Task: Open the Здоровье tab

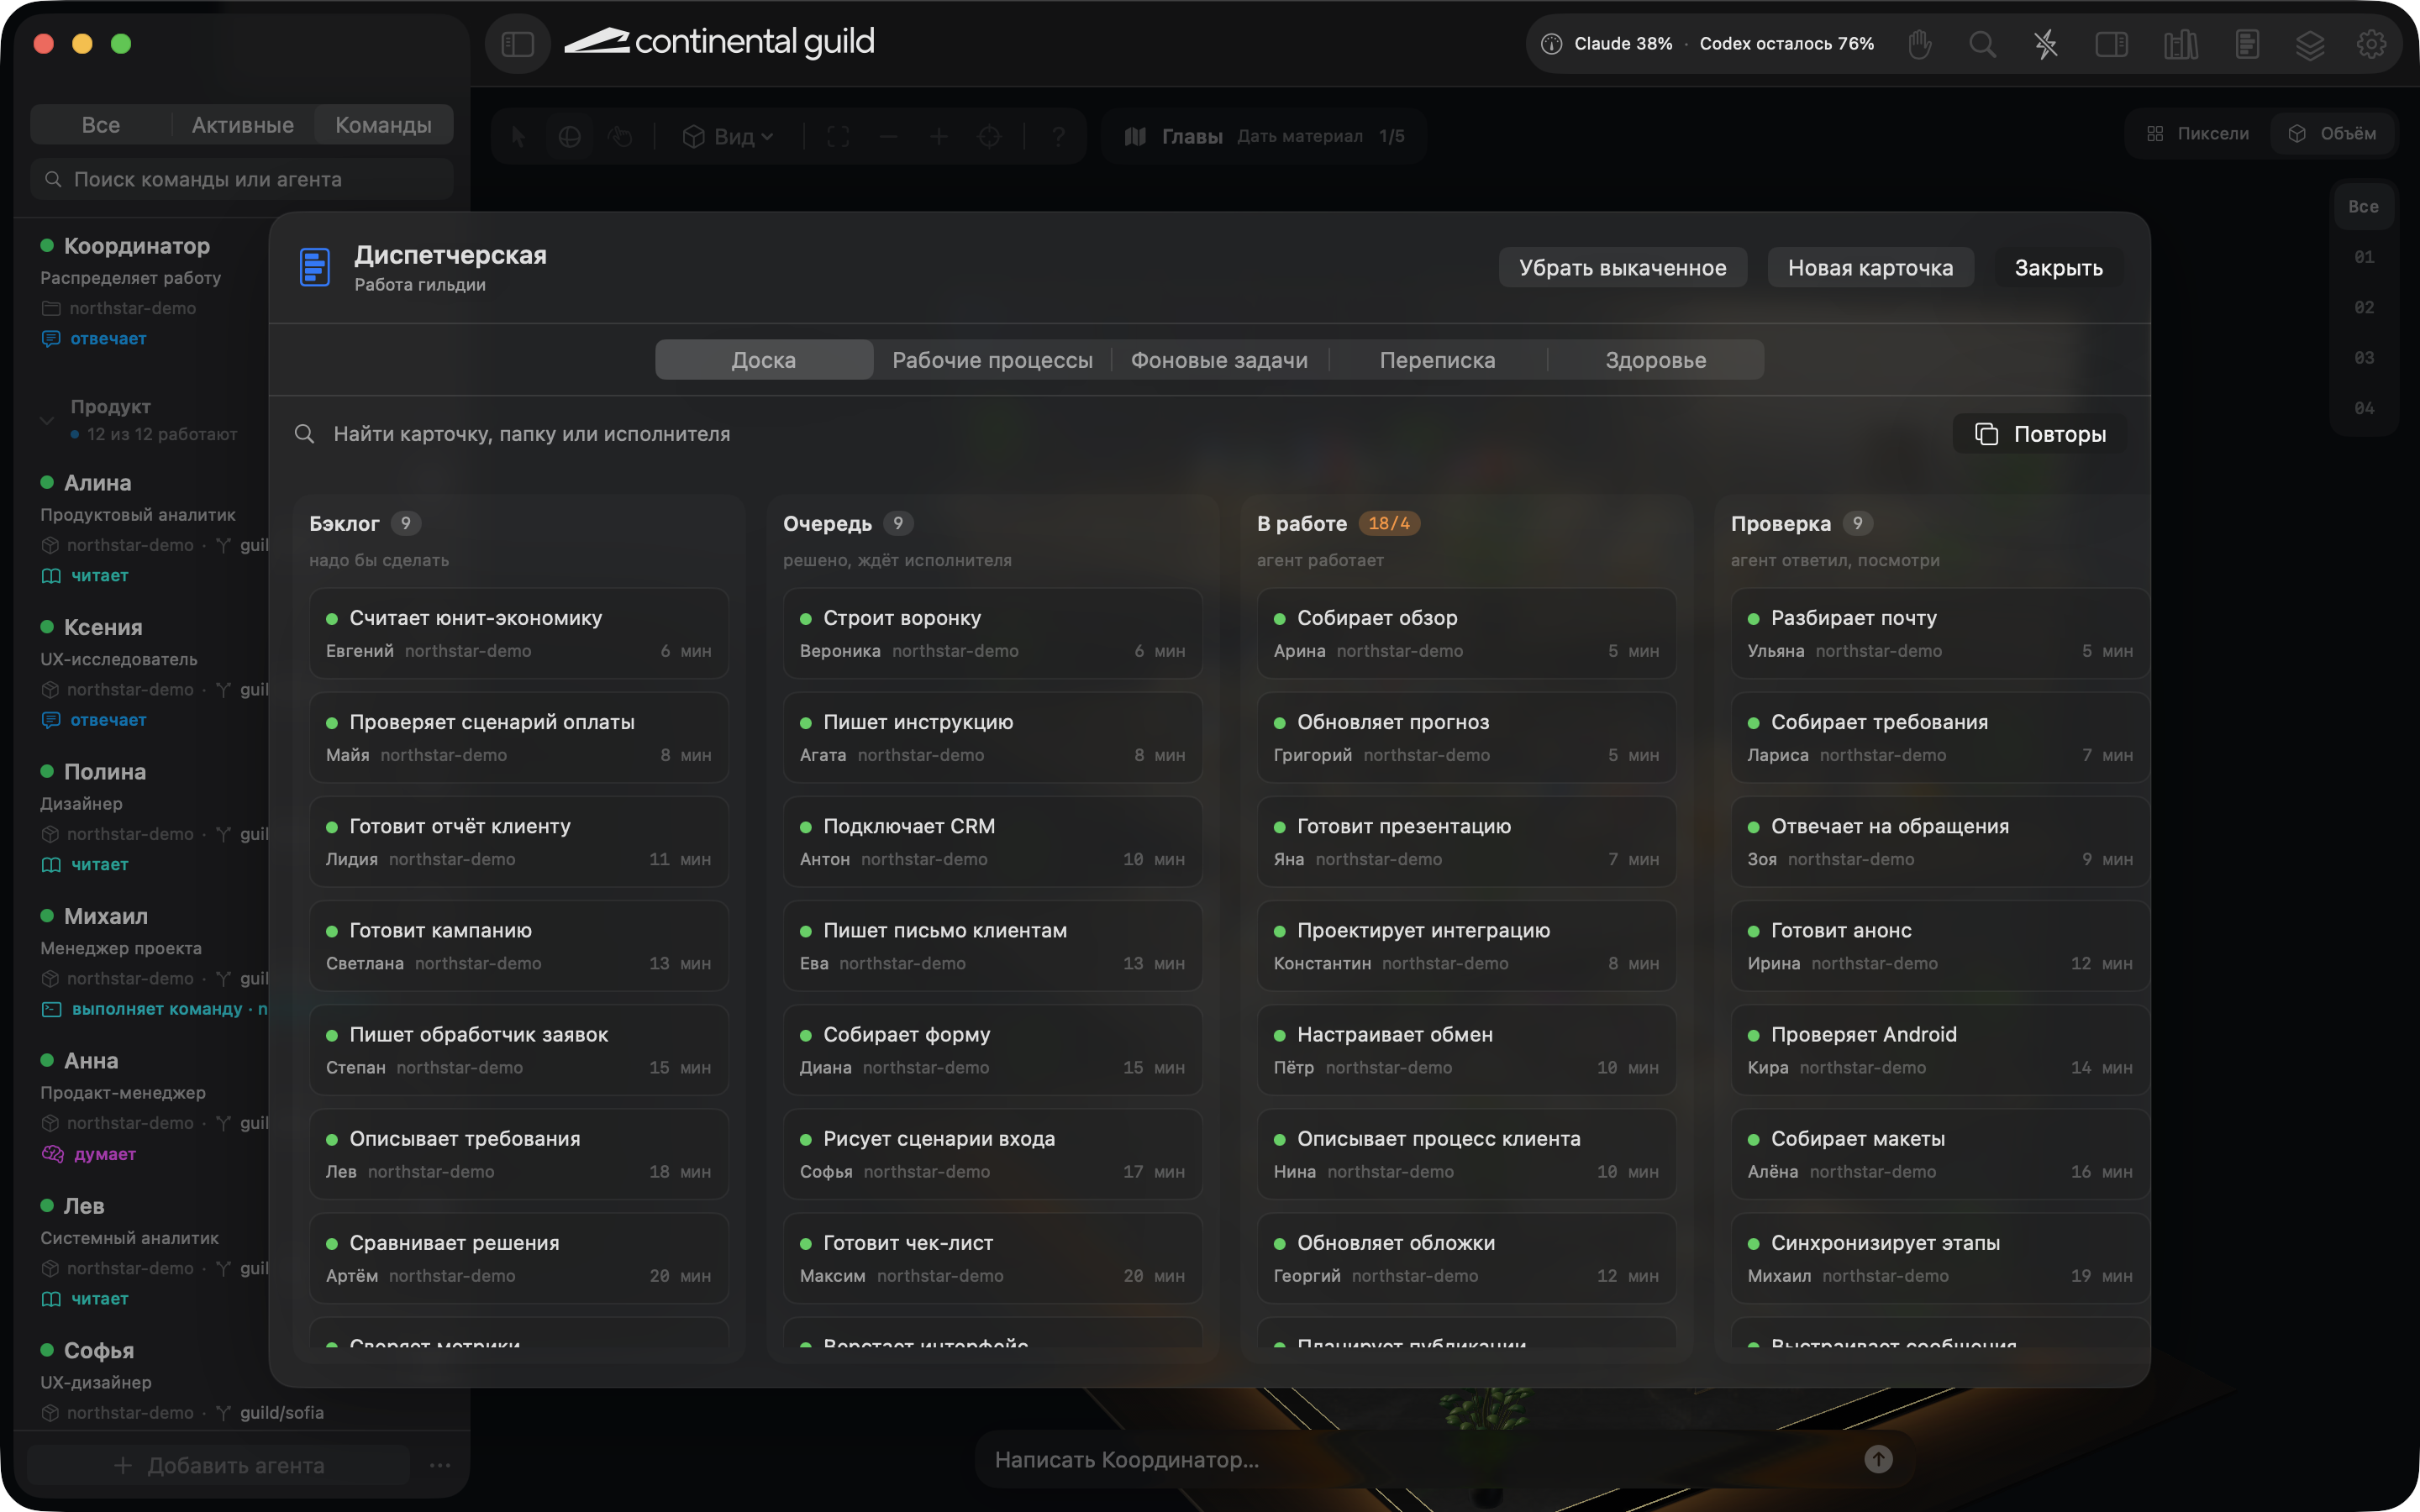Action: pos(1655,360)
